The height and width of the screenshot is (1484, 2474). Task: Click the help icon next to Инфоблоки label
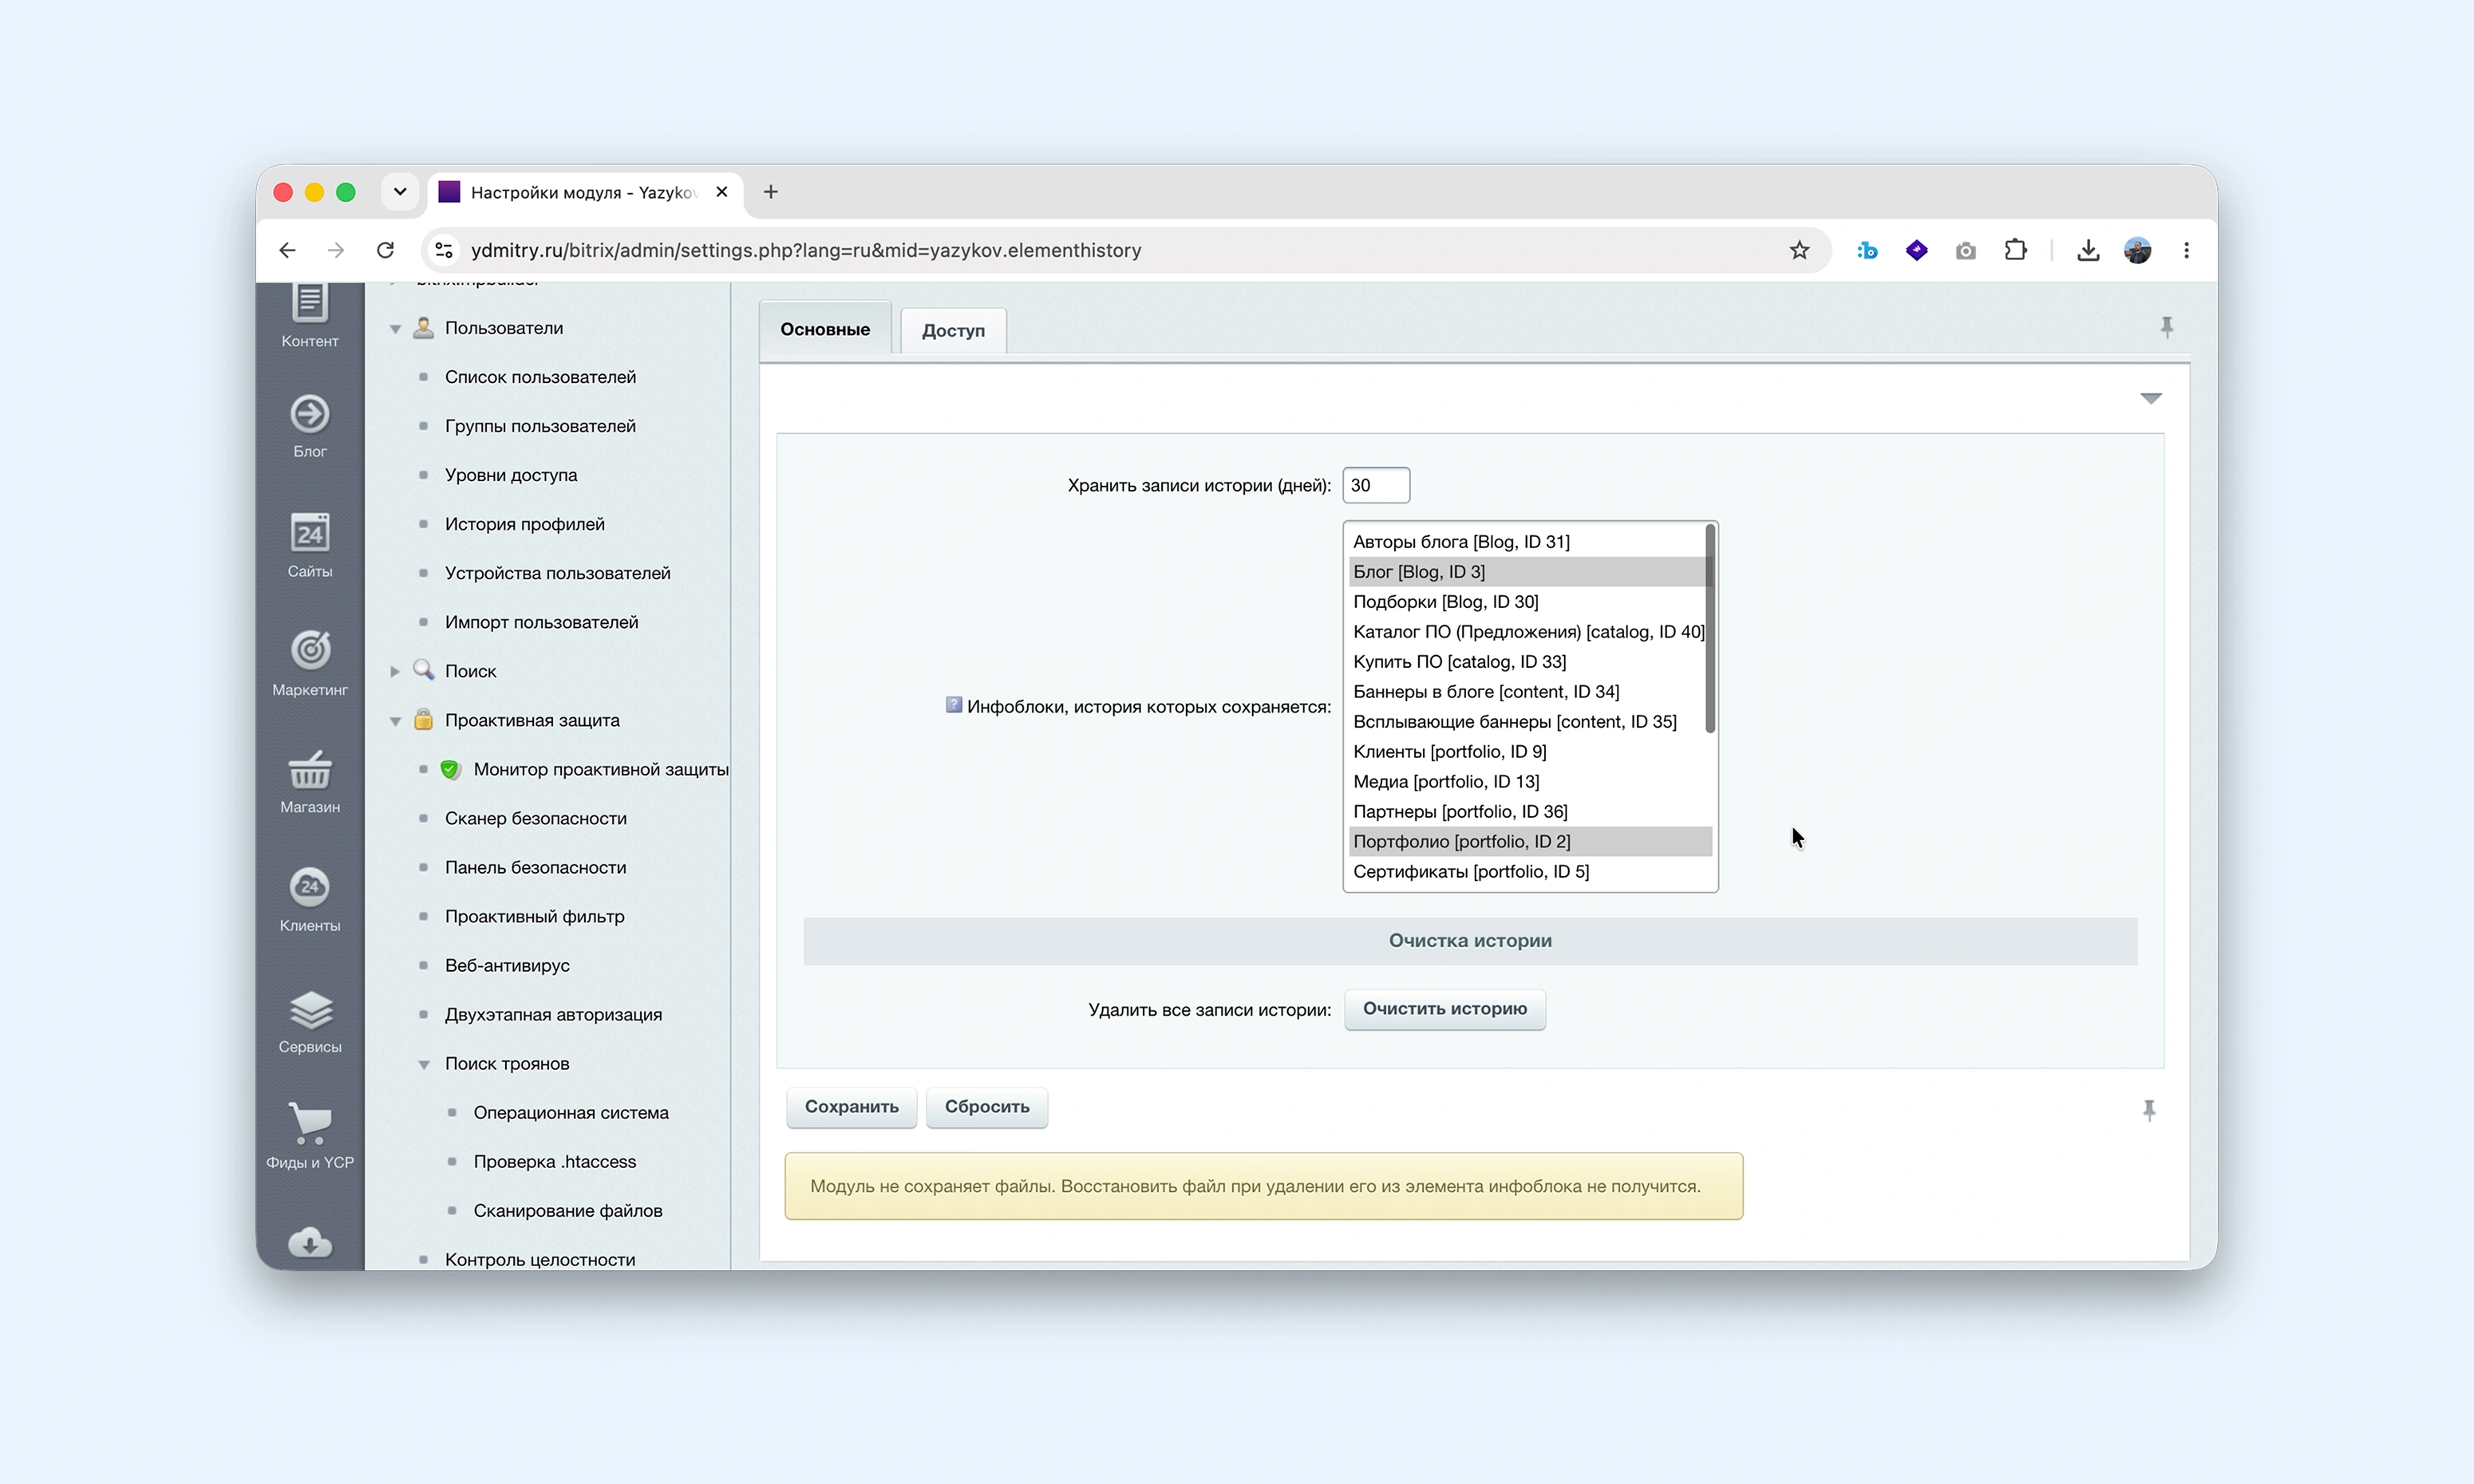click(x=953, y=705)
